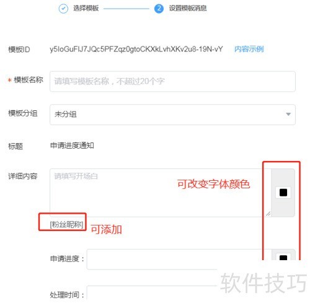
Task: Click the 申请进度通知 title text
Action: (x=72, y=146)
